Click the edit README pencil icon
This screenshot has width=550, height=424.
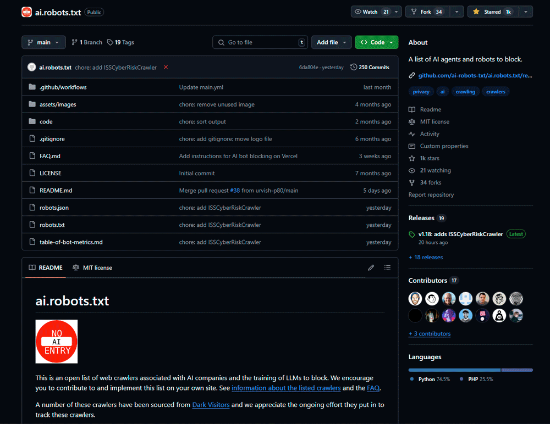[371, 267]
